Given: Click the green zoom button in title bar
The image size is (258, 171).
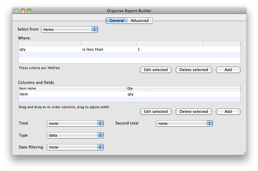Looking at the screenshot, I should click(x=29, y=10).
